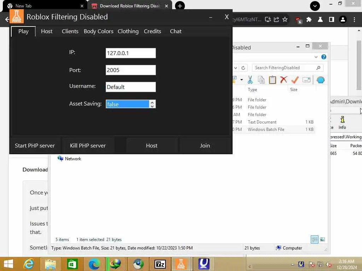Open a new browser tab

pos(180,6)
